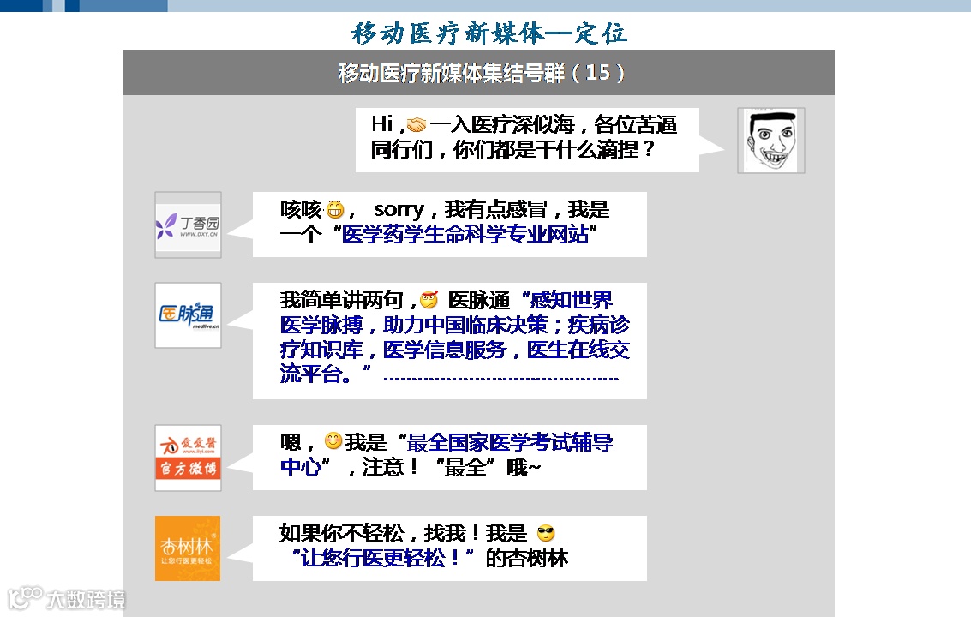Image resolution: width=971 pixels, height=617 pixels.
Task: Click the text 注意！“最全”哦~
Action: click(x=452, y=467)
